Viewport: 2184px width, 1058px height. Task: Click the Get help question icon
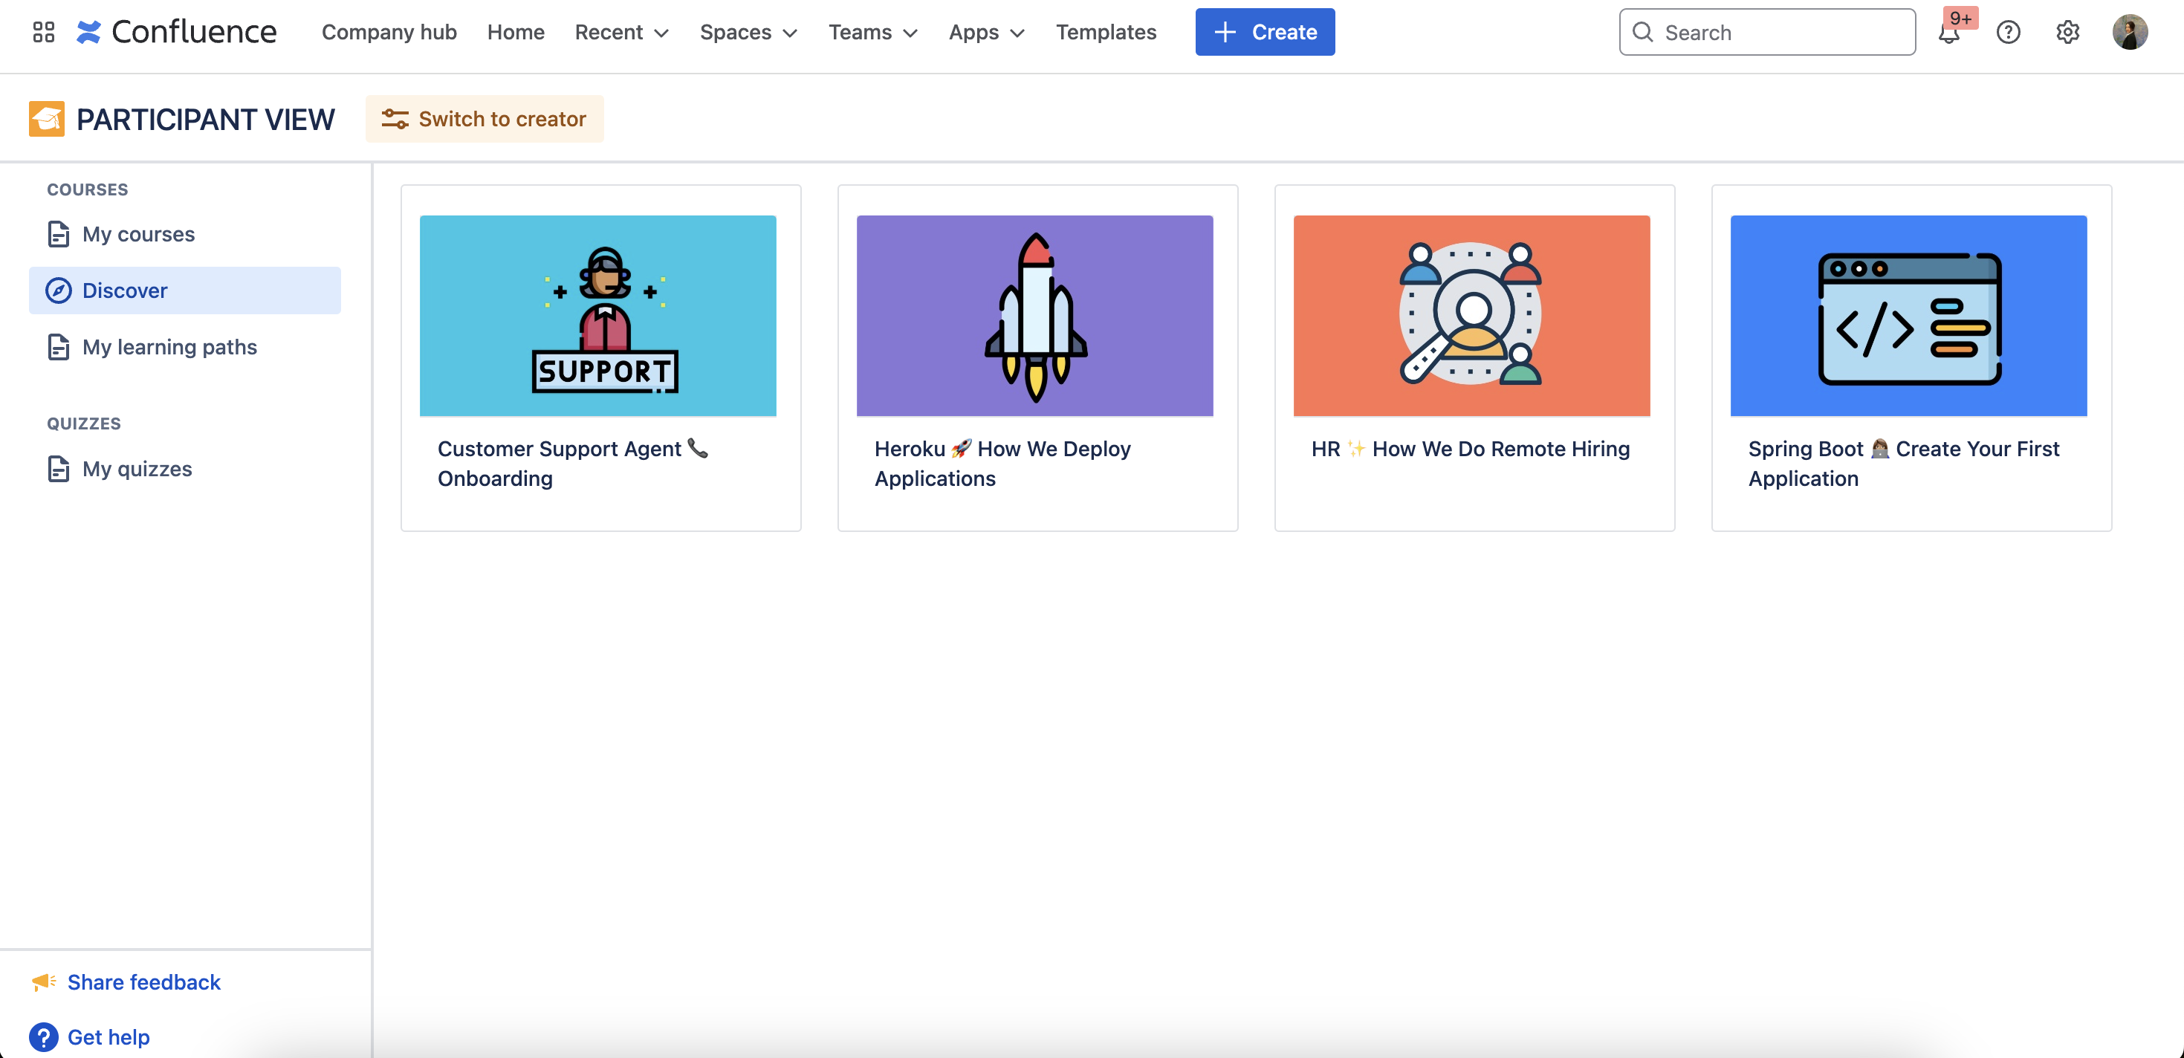(x=43, y=1036)
